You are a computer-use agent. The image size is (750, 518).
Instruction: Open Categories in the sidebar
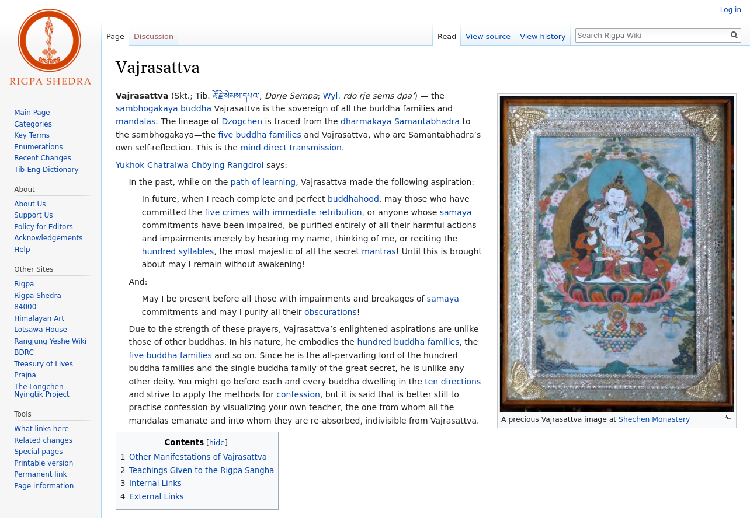(x=33, y=124)
